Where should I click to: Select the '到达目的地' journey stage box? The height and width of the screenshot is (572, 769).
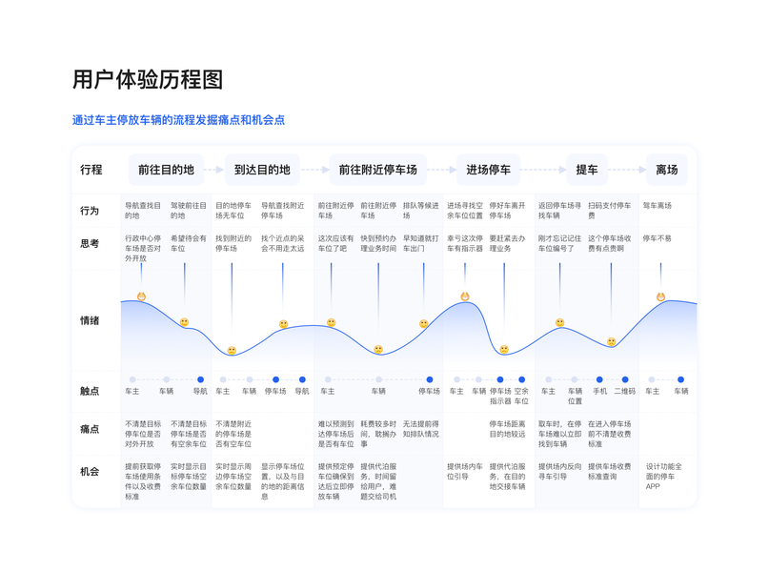tap(262, 170)
